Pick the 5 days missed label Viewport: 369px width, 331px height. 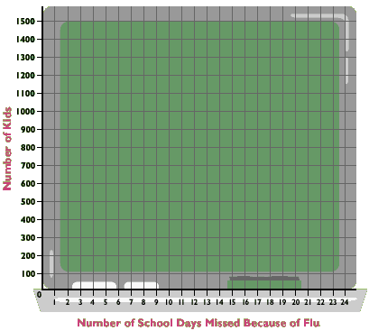[106, 302]
